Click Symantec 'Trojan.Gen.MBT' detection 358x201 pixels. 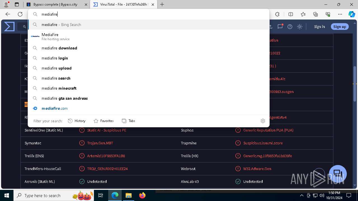point(100,143)
